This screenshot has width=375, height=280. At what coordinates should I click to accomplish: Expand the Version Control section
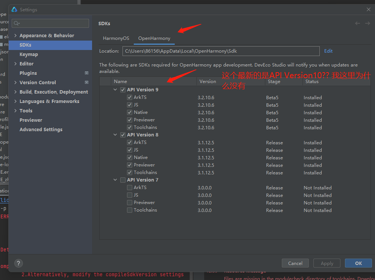[x=15, y=82]
